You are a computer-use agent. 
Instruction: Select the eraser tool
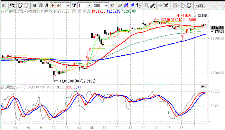160,6
